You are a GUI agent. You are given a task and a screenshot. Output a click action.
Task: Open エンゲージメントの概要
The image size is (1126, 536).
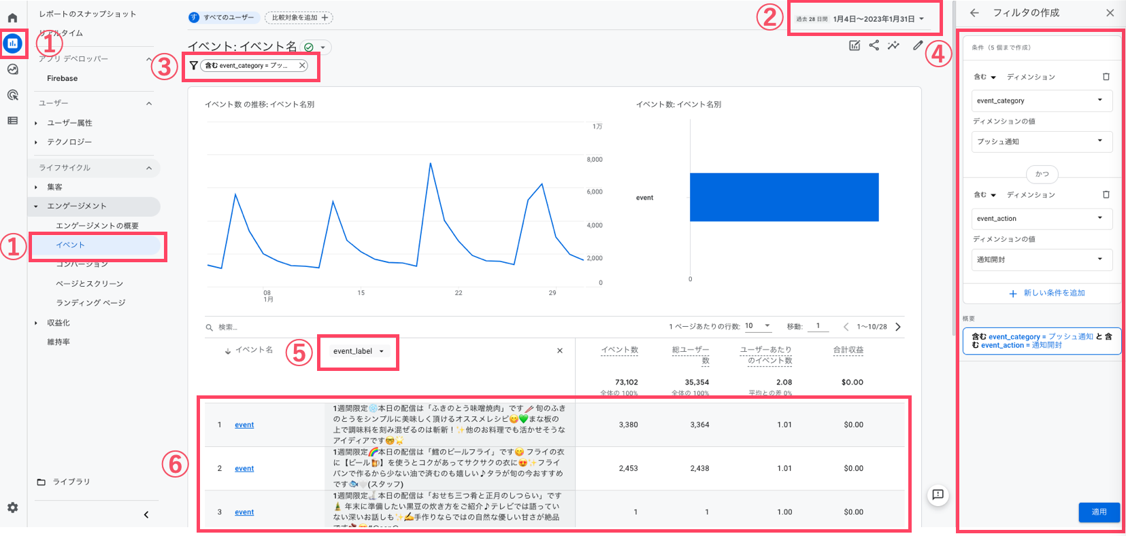point(97,226)
